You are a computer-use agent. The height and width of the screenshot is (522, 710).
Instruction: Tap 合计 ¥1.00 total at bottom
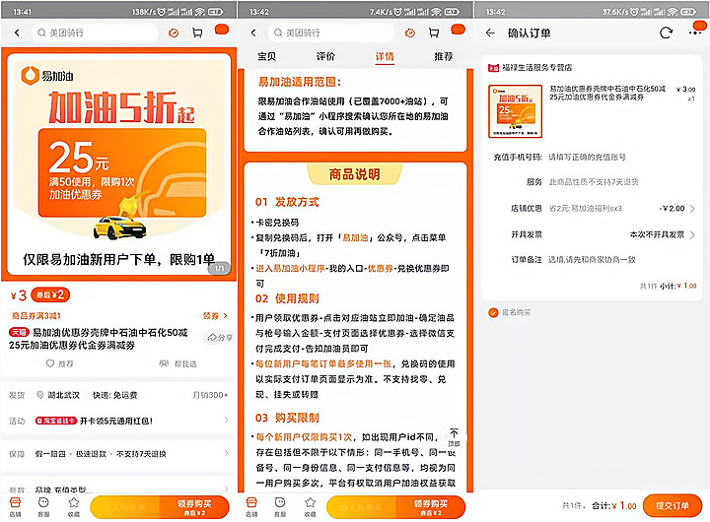[613, 505]
